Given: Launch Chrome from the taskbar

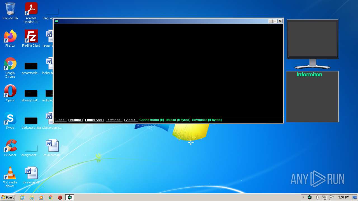Looking at the screenshot, I should pyautogui.click(x=51, y=197).
